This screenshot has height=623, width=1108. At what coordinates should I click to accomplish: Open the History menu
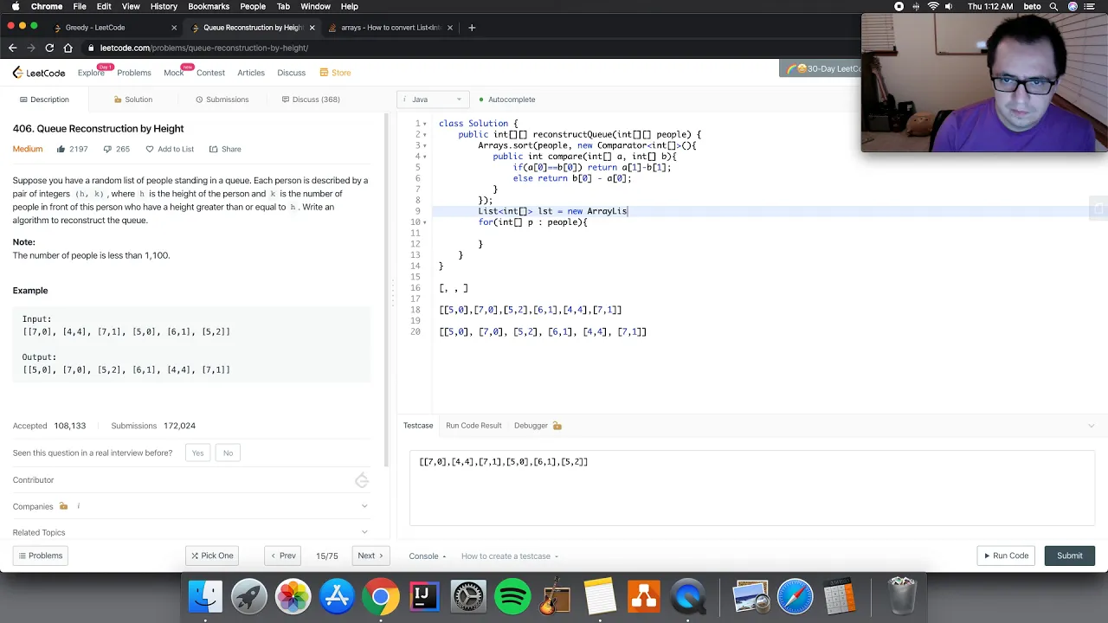tap(164, 6)
